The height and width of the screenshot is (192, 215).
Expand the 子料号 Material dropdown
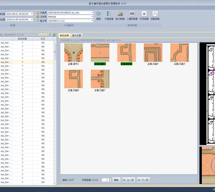tap(92, 17)
